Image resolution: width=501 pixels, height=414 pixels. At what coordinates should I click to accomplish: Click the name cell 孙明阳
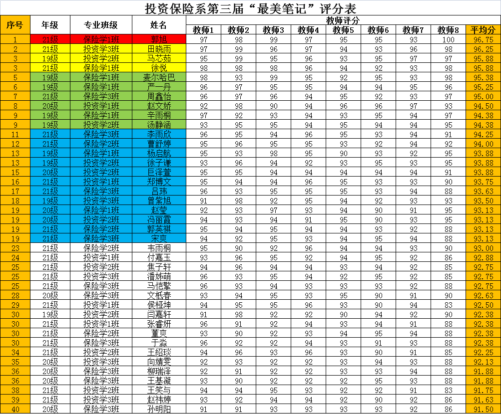click(159, 409)
